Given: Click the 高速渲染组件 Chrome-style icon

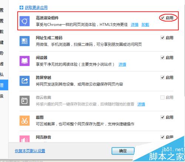Looking at the screenshot, I should click(x=24, y=21).
